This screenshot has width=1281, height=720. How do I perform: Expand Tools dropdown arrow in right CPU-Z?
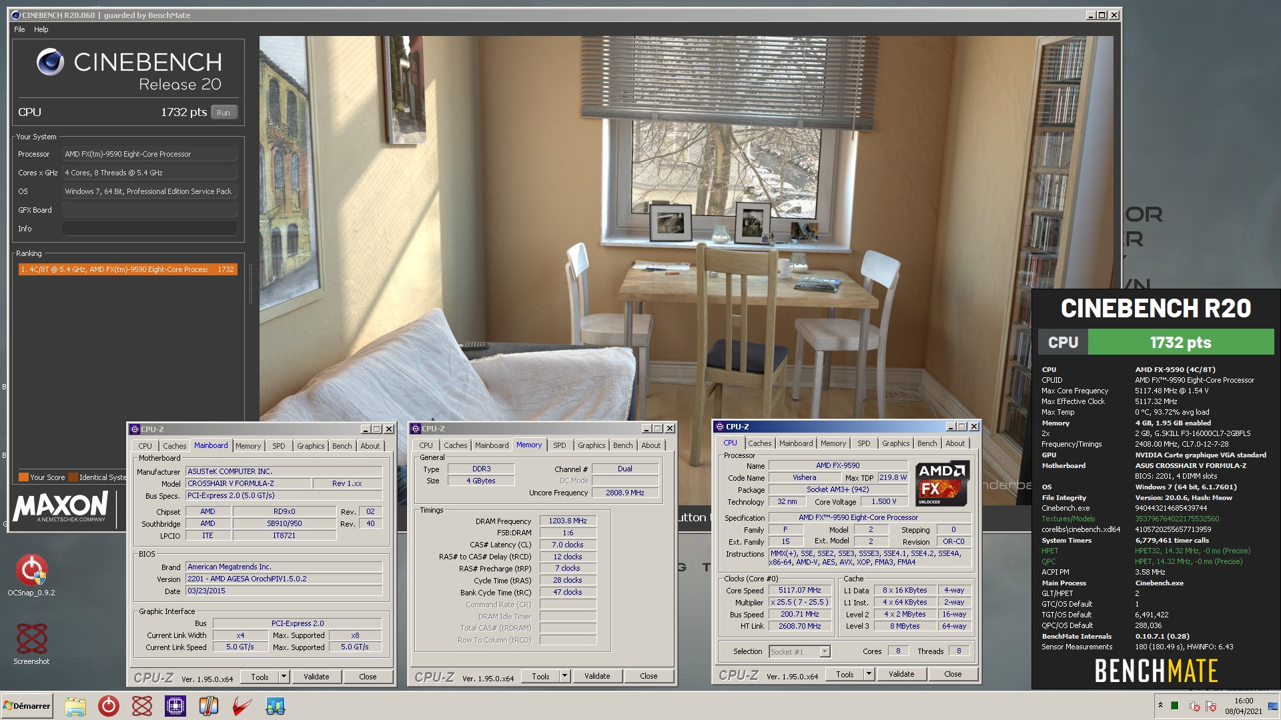869,674
